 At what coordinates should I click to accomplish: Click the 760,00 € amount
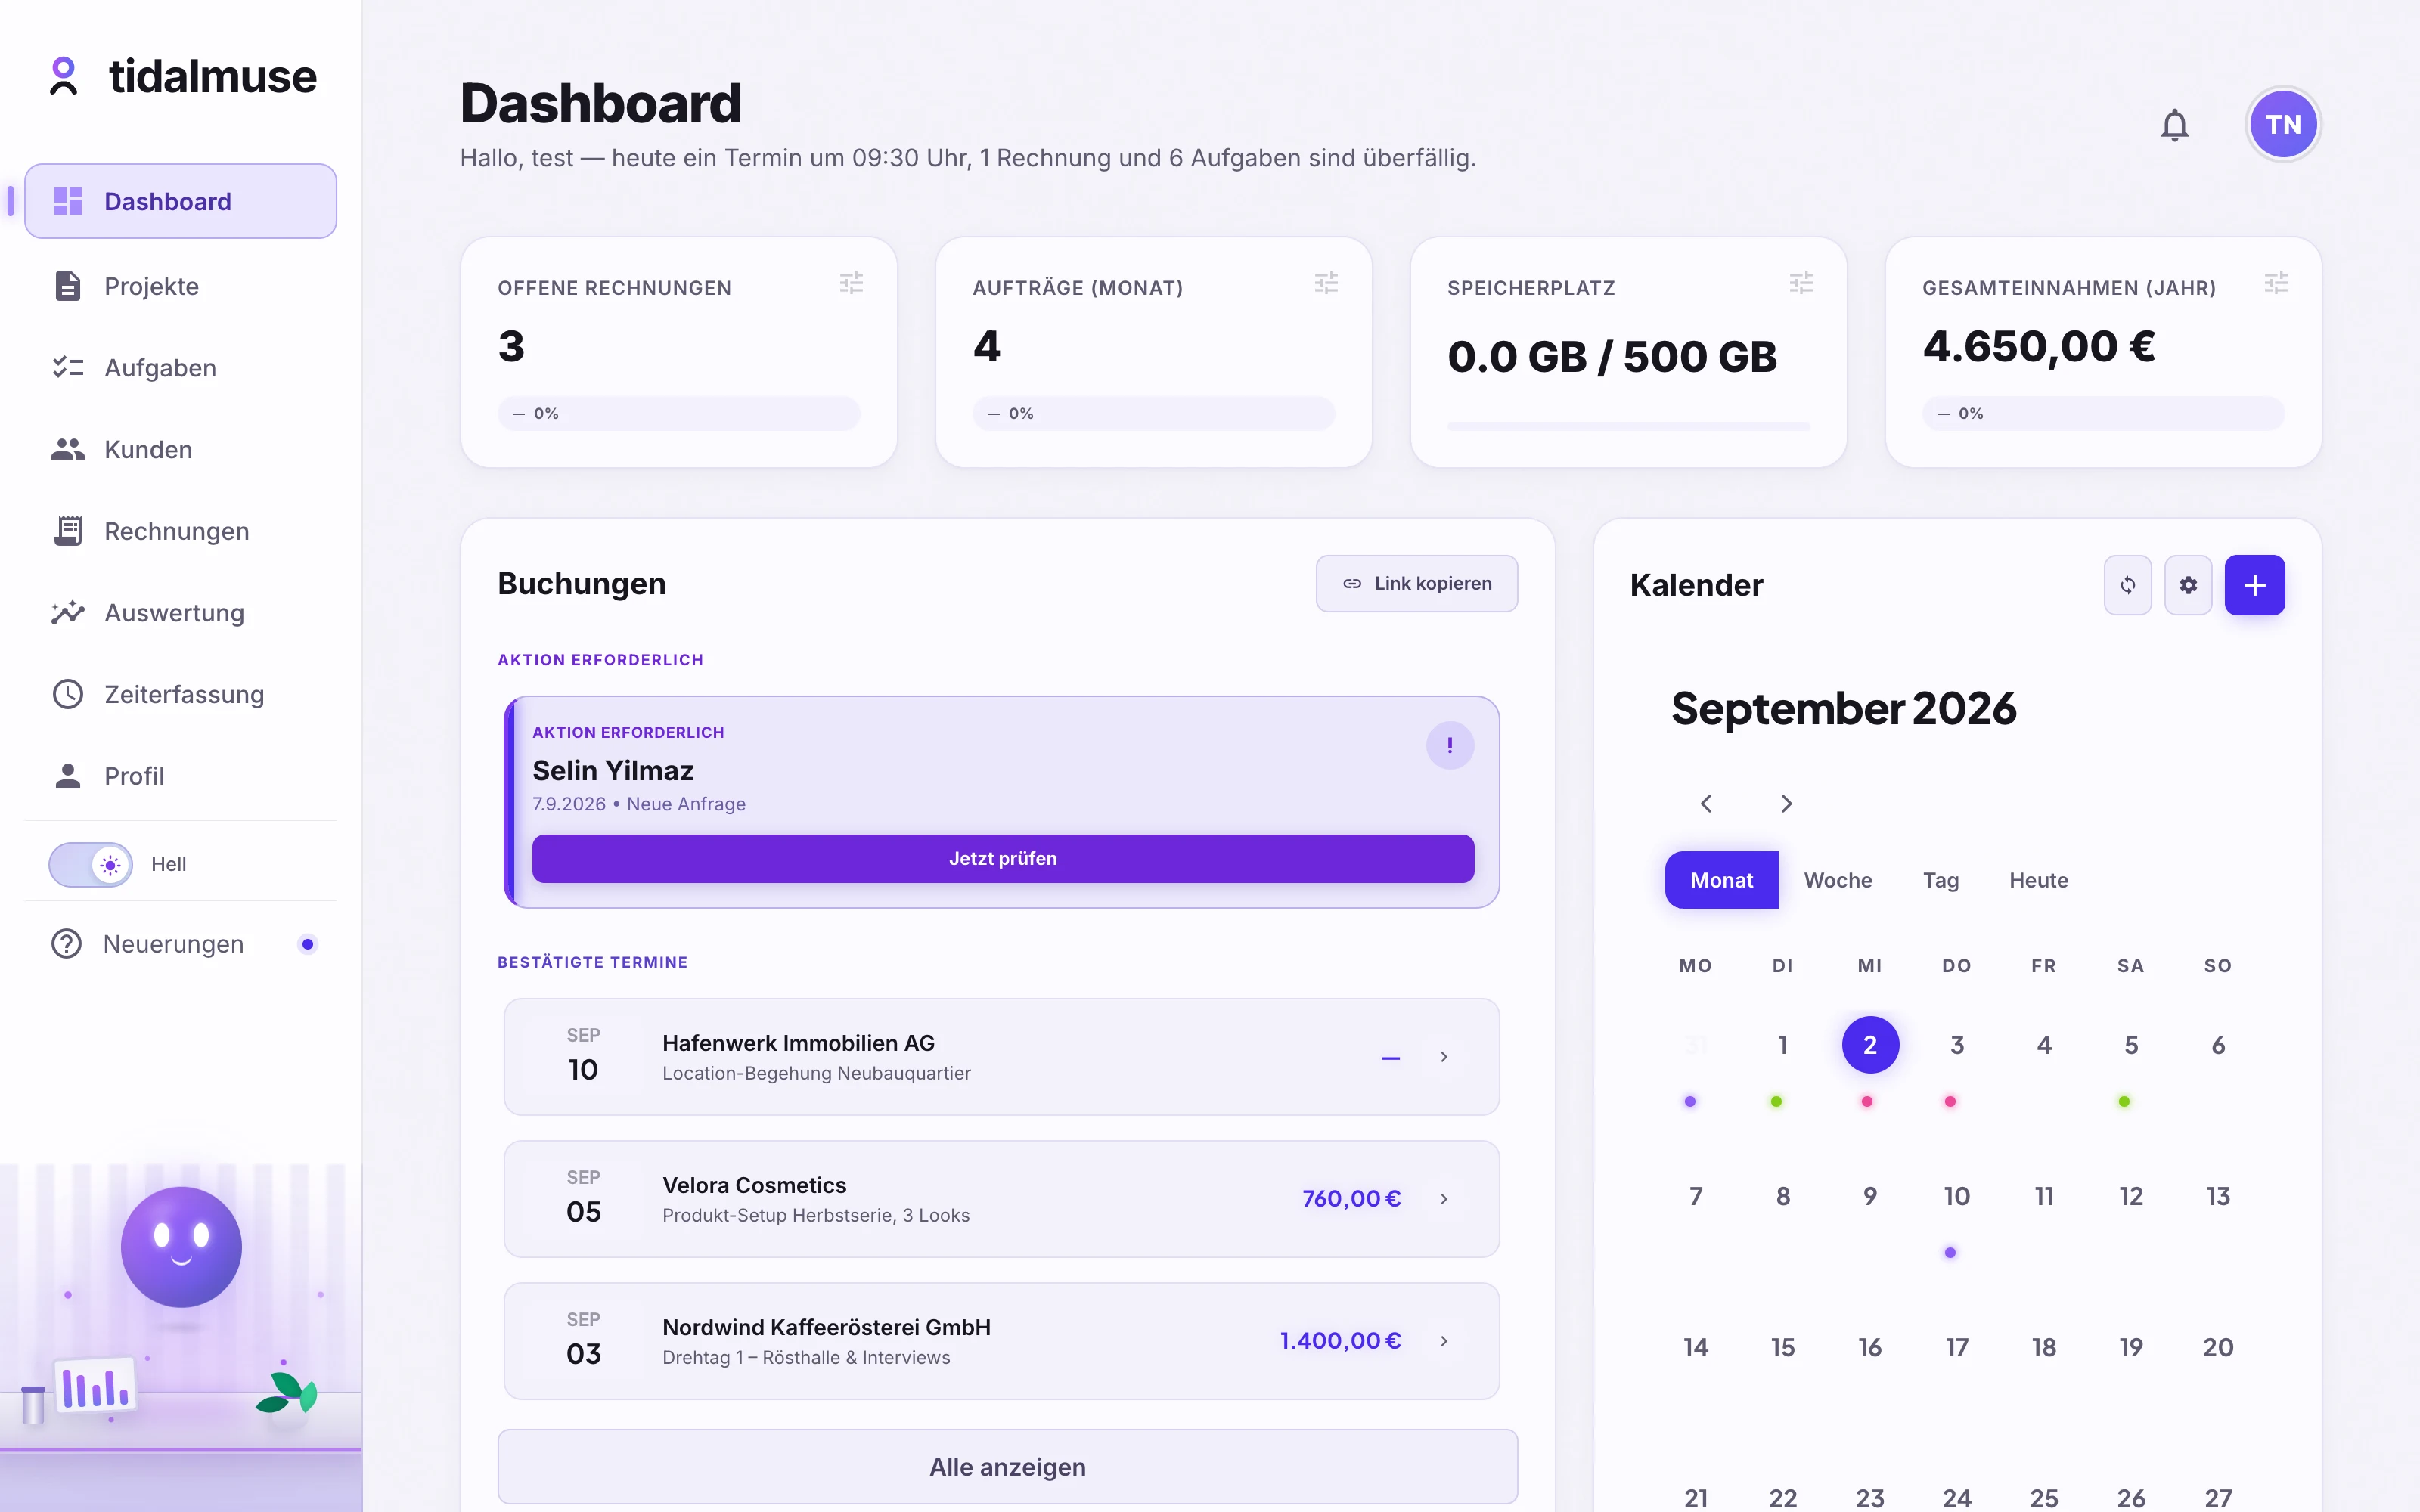[1351, 1199]
